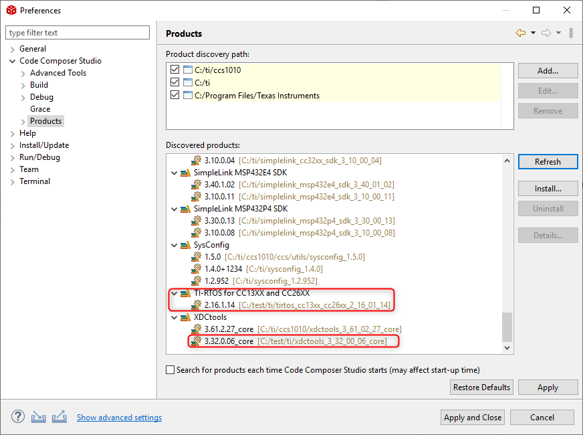Open the three-dot view menu icon
The image size is (583, 435).
click(x=571, y=33)
